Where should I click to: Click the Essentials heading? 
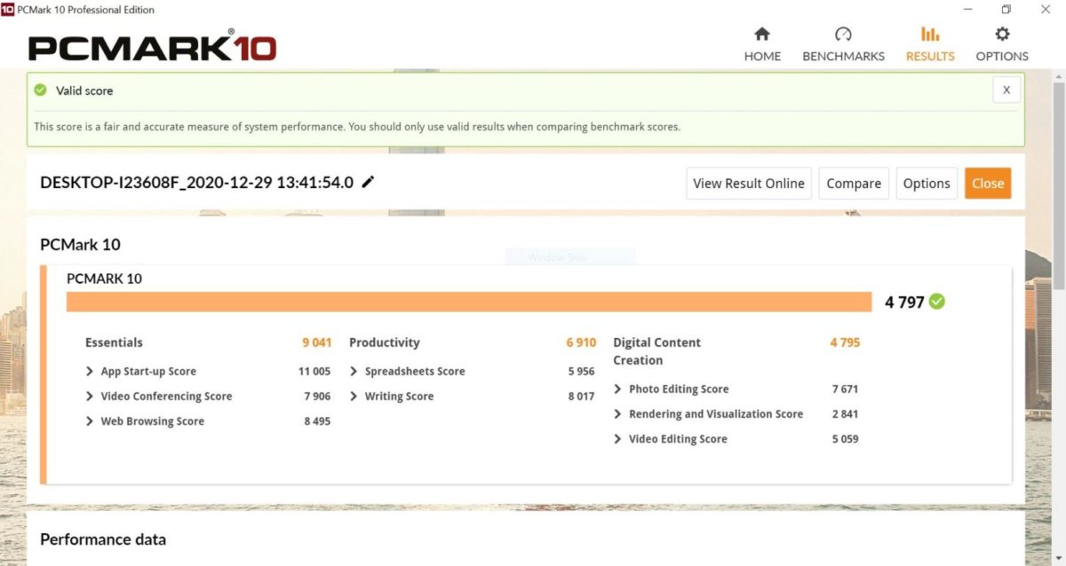114,342
